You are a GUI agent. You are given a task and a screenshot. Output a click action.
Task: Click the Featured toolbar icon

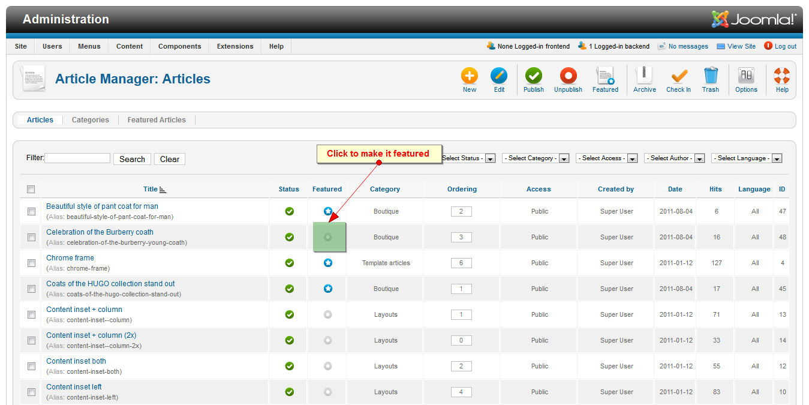(x=605, y=76)
